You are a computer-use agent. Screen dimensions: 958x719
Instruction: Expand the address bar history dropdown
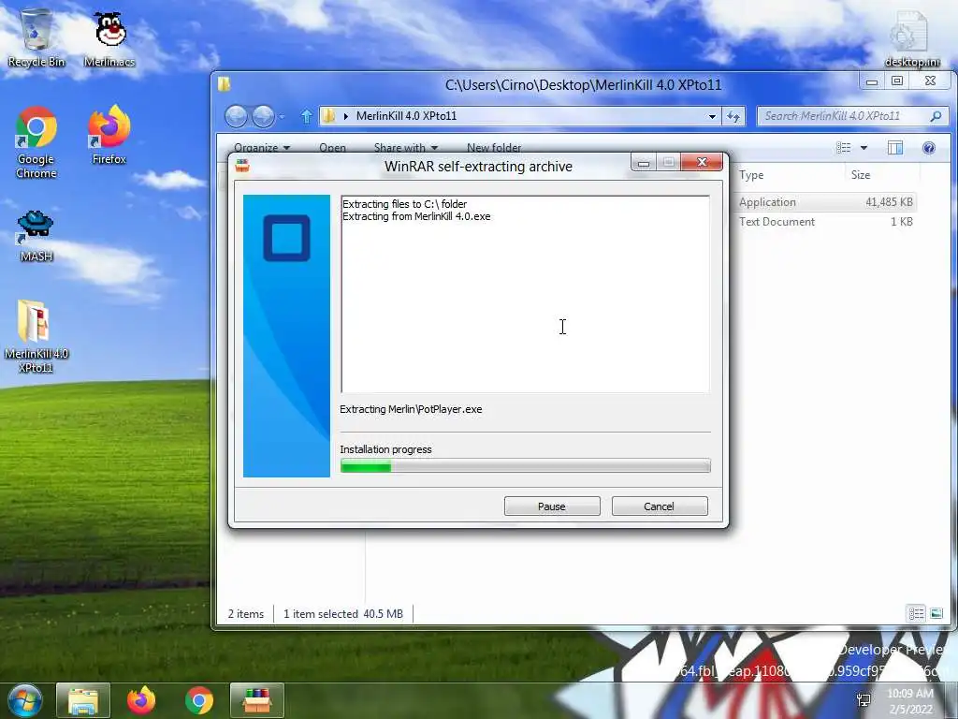click(712, 116)
